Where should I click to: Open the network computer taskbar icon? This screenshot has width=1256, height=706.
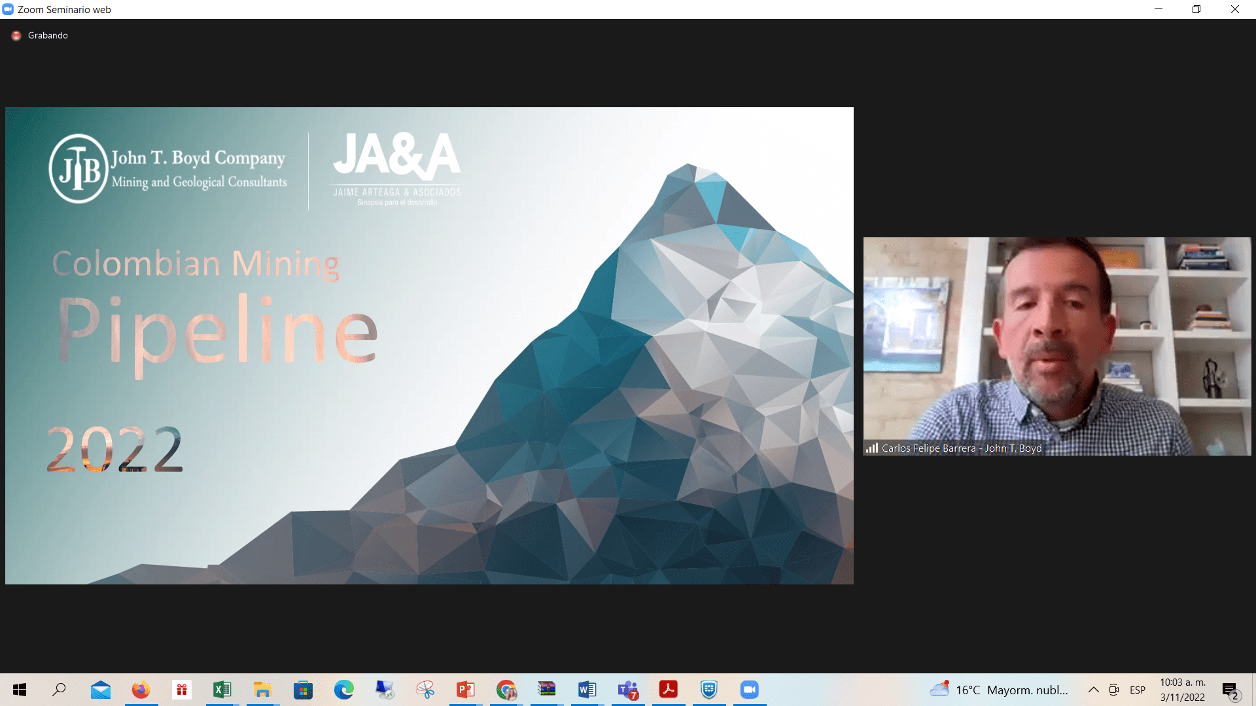[x=385, y=690]
